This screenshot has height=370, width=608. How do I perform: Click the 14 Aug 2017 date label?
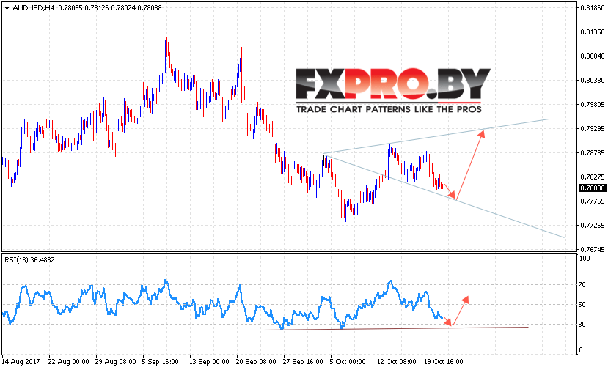click(21, 362)
